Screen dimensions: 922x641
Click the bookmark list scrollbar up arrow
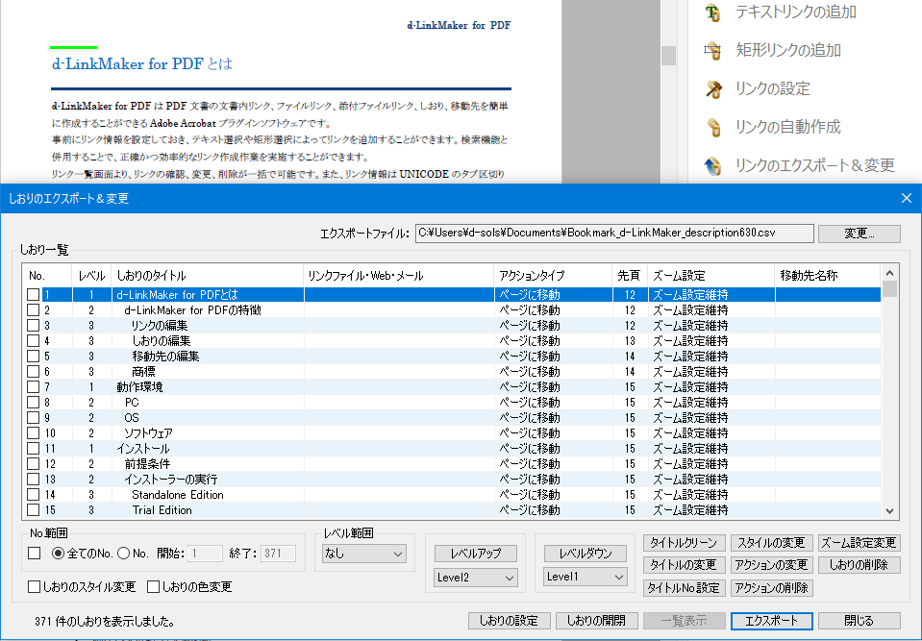pos(889,273)
